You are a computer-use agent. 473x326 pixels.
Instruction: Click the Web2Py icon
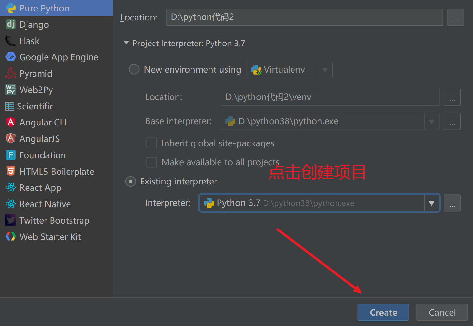click(x=11, y=90)
